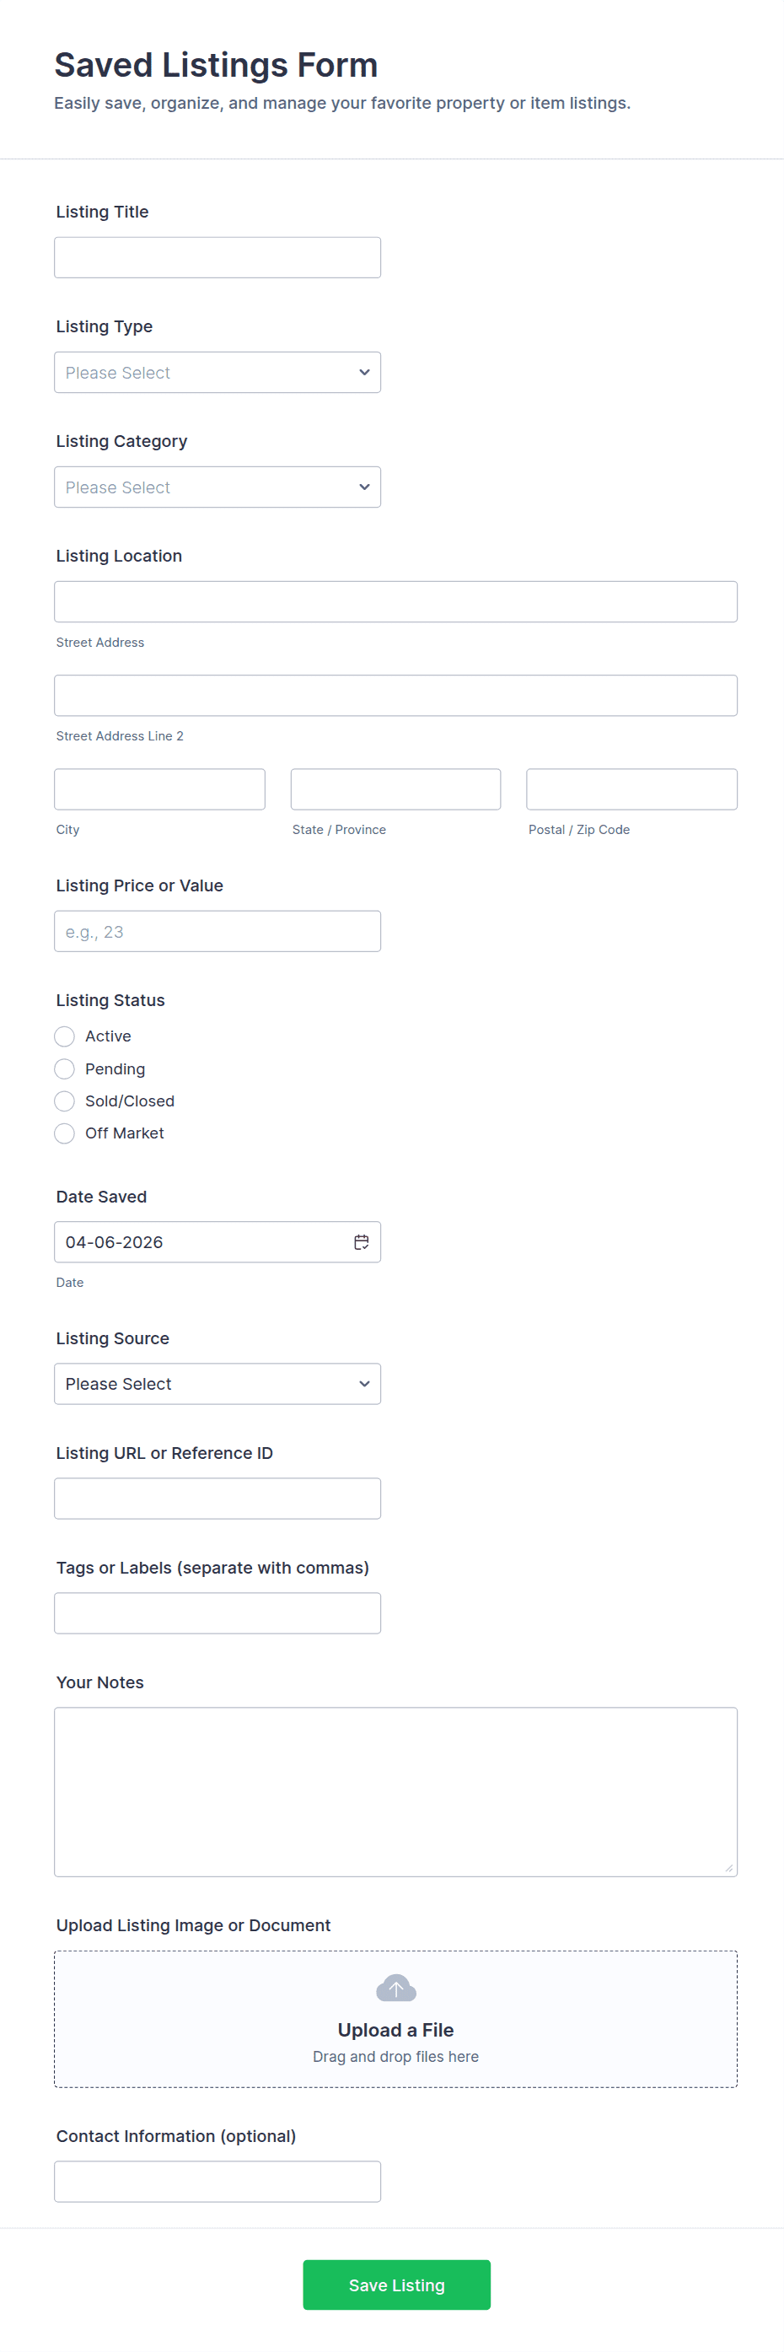Screen dimensions: 784x2352
Task: Select Off Market radio button
Action: pos(64,1133)
